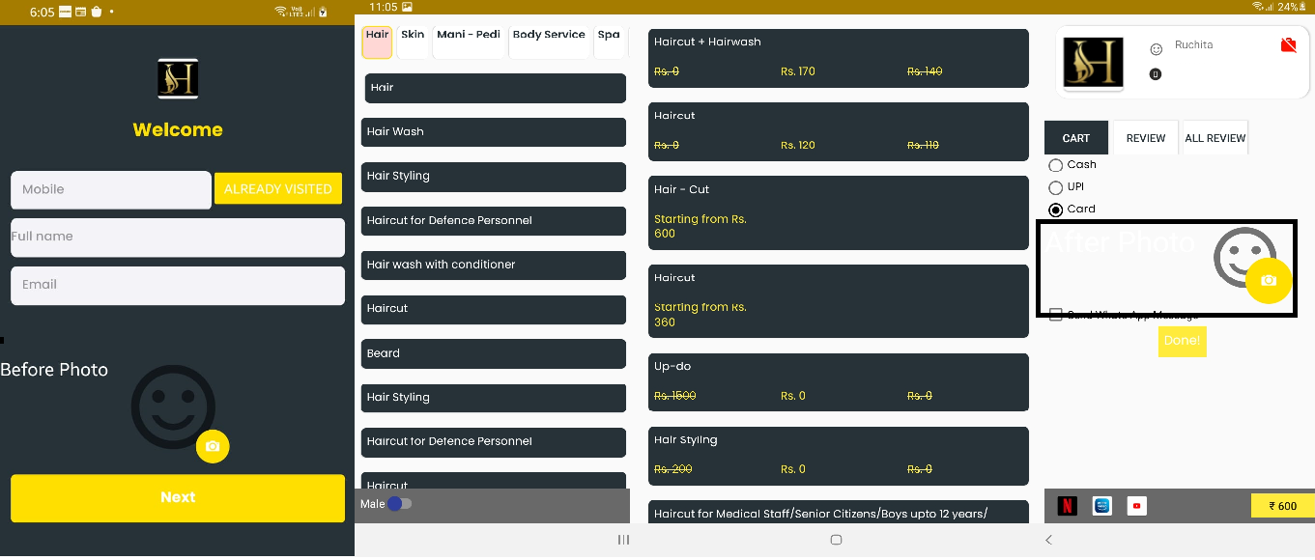1315x560 pixels.
Task: Click the Mobile number input field
Action: click(111, 190)
